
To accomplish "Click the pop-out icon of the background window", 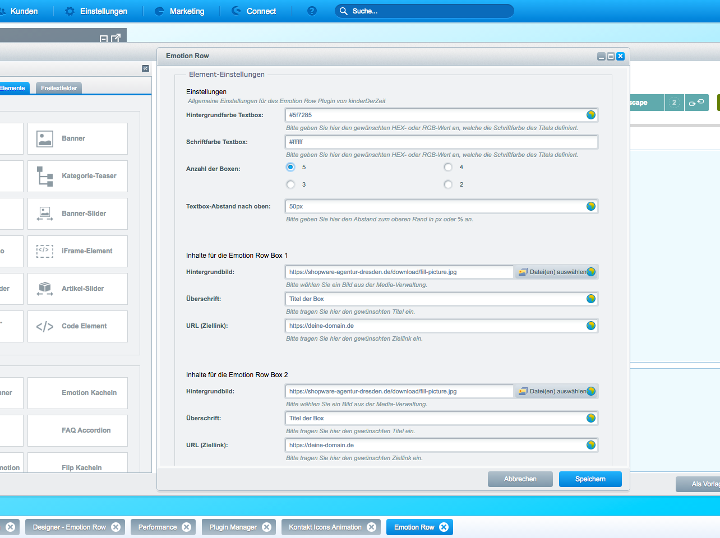I will tap(116, 38).
